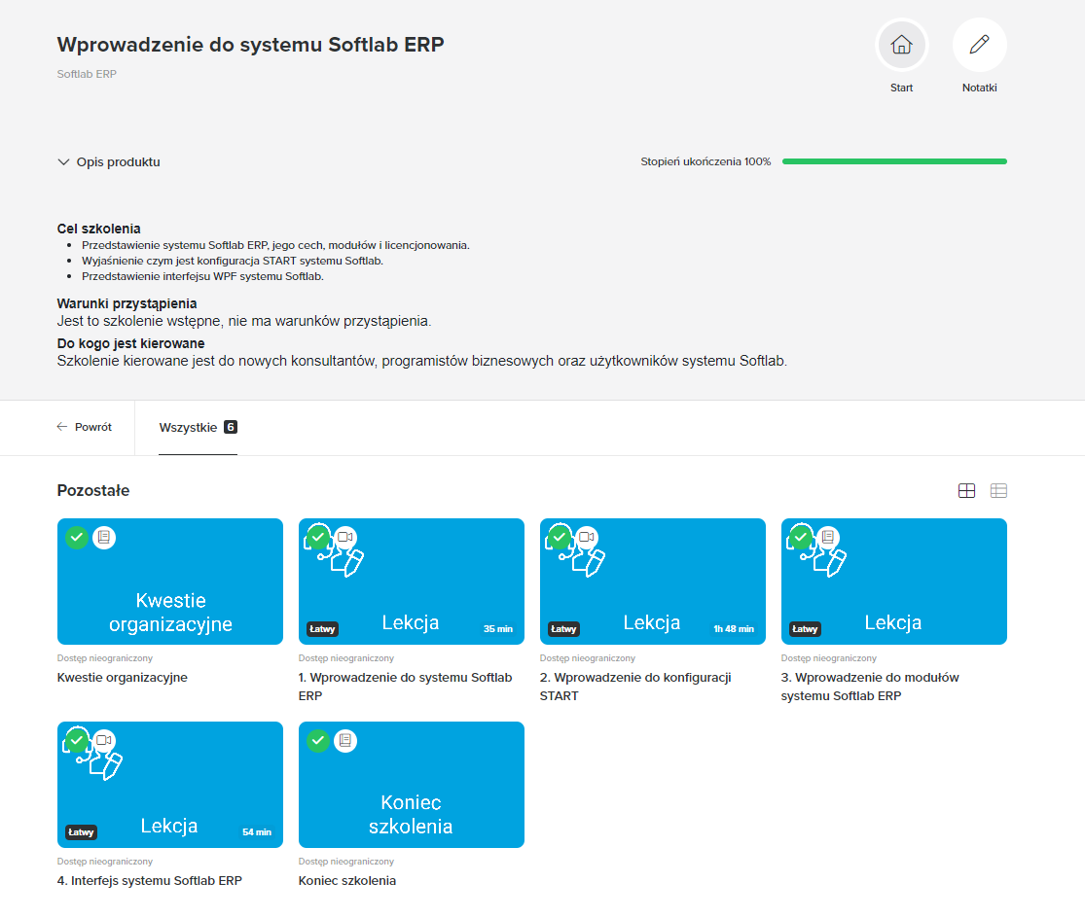Click document icon on Kwestie organizacyjne tile

[x=104, y=537]
